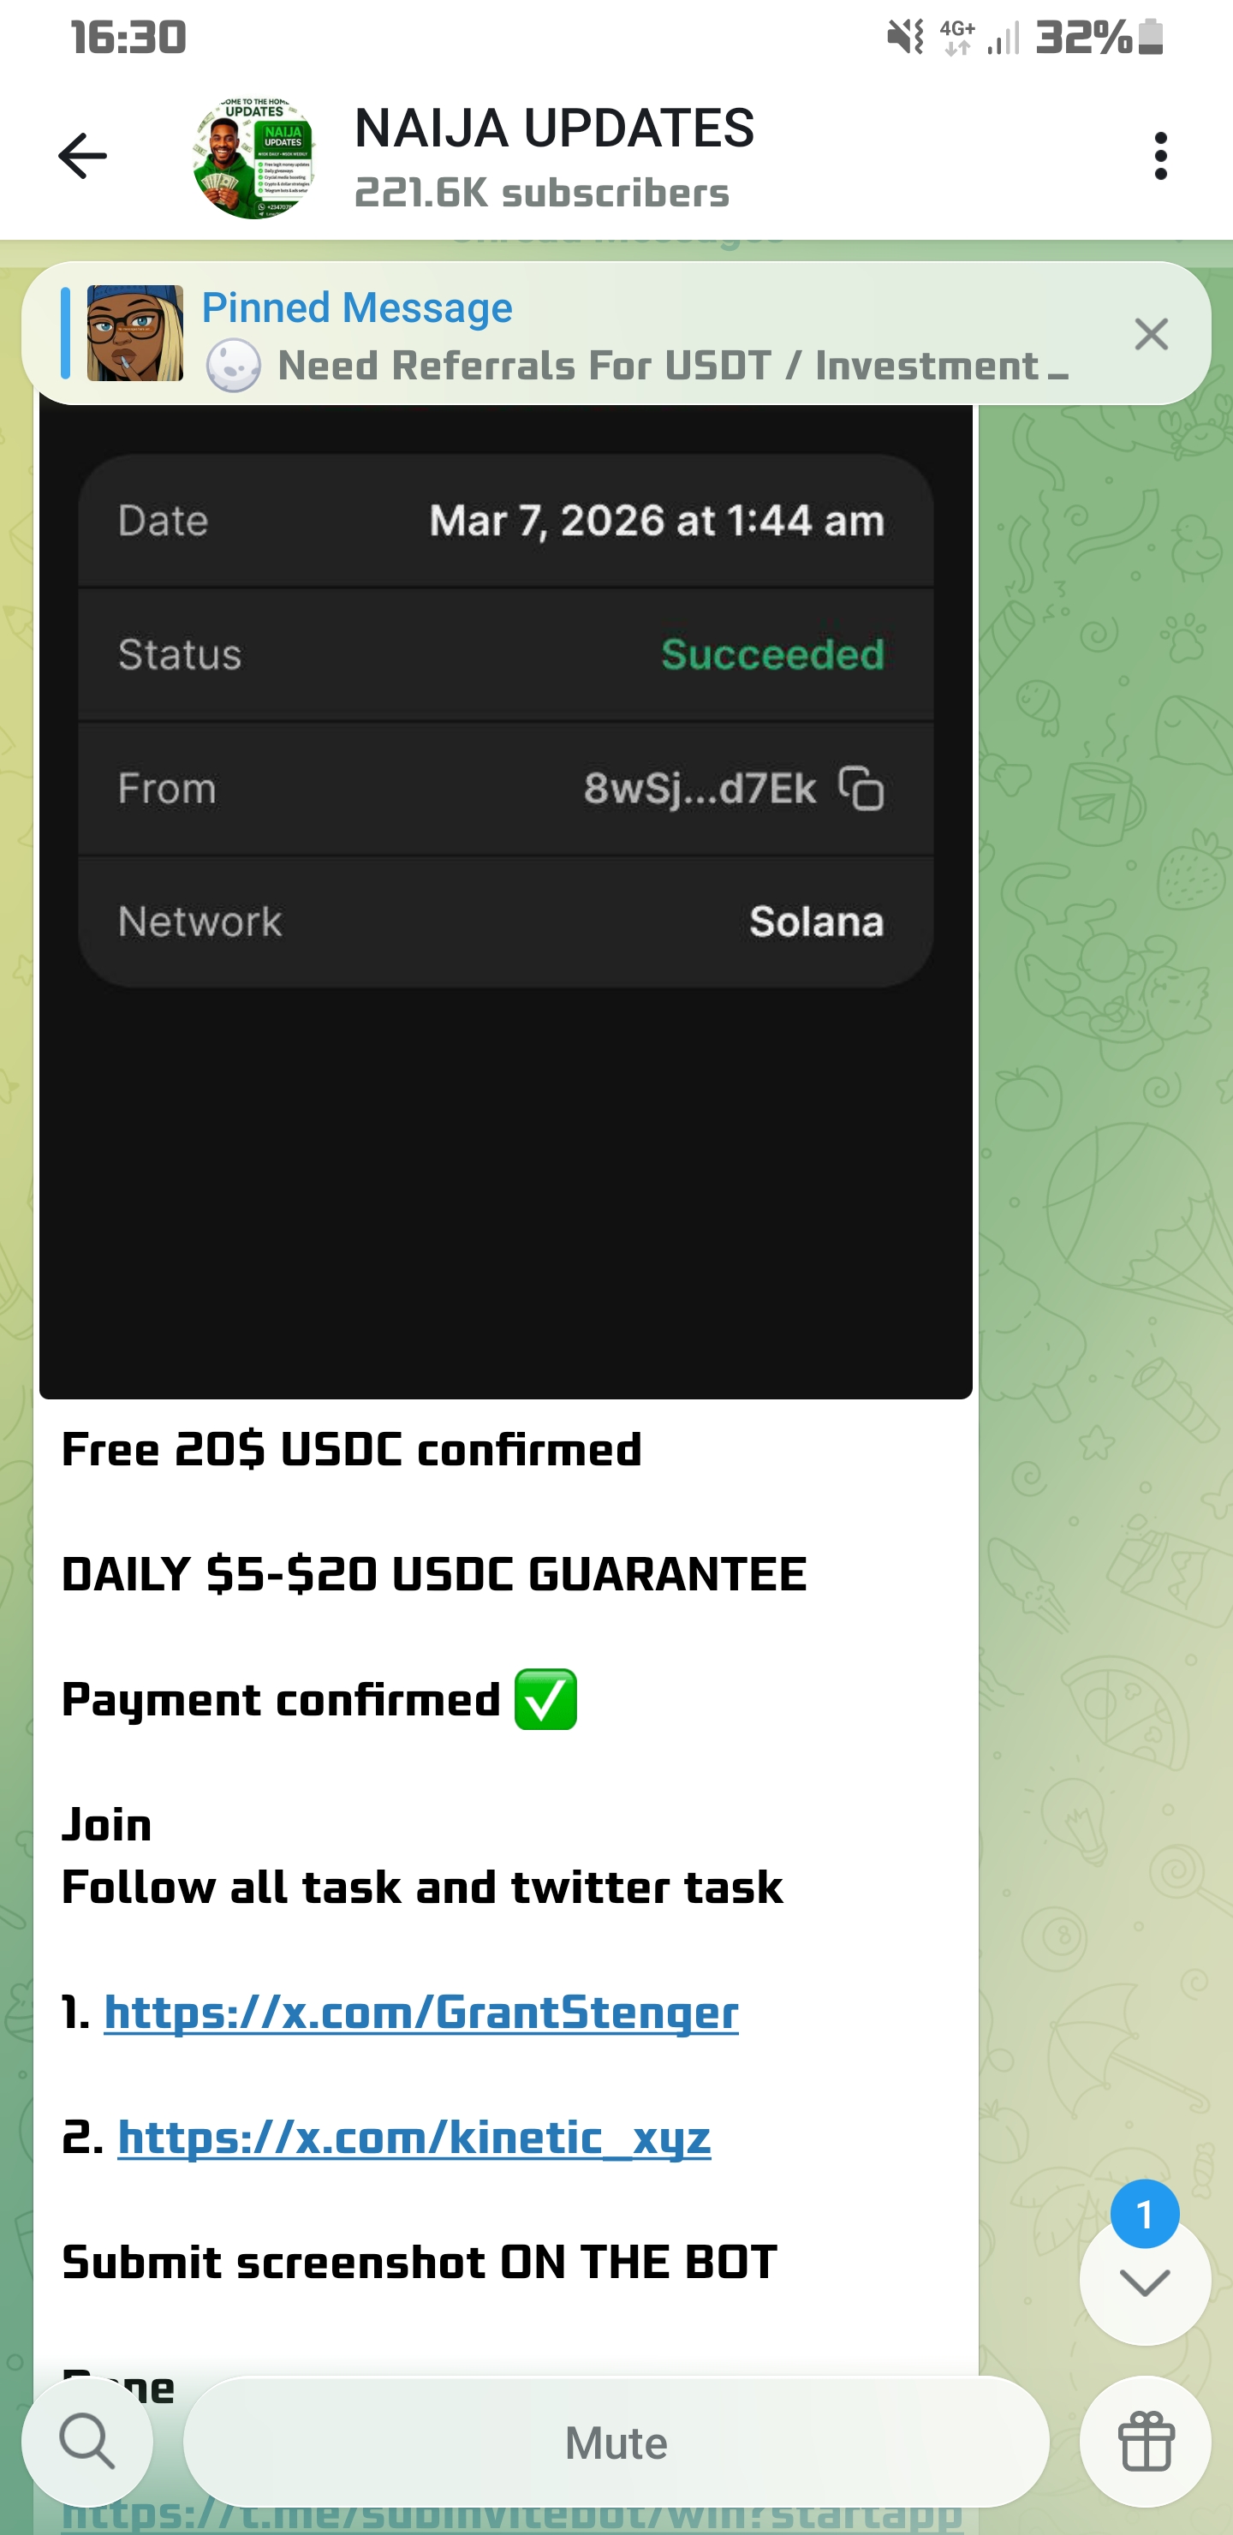Viewport: 1233px width, 2535px height.
Task: Open NAIJA UPDATES channel profile picture
Action: (254, 158)
